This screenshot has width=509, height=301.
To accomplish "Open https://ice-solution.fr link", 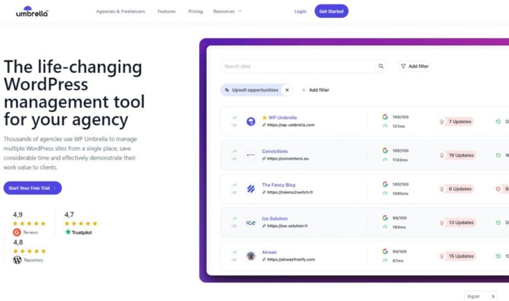I will pyautogui.click(x=288, y=226).
